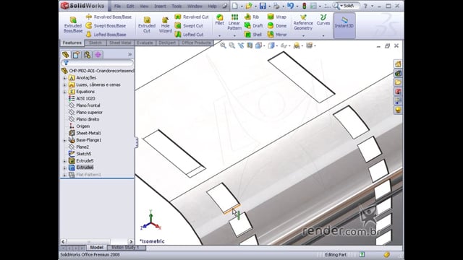
Task: Click the Zoom to Fit icon
Action: click(x=223, y=45)
